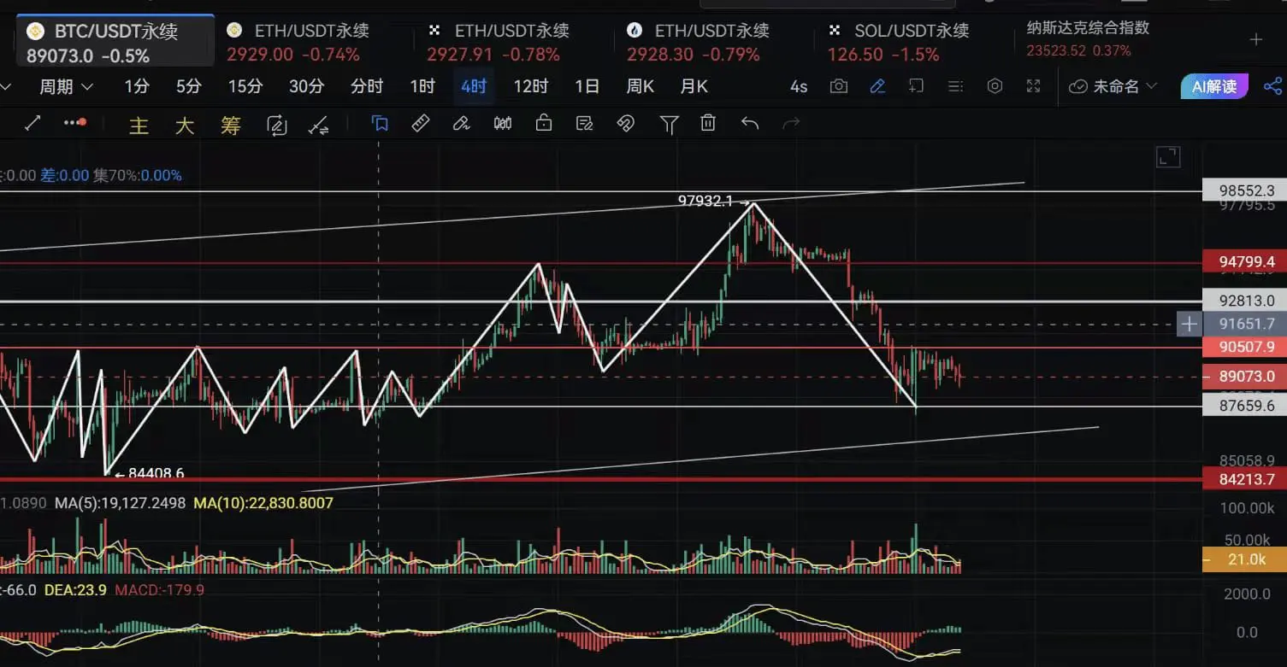
Task: Toggle the blue pencil drawing mode
Action: click(x=877, y=86)
